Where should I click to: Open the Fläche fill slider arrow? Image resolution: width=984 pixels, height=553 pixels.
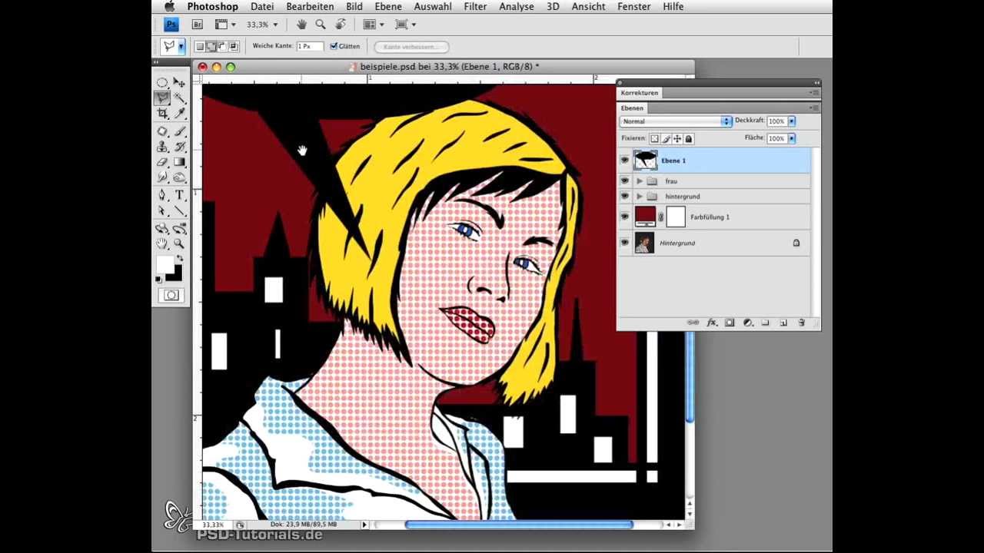click(792, 138)
